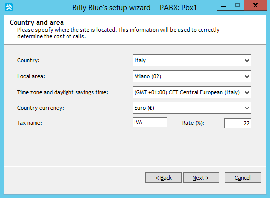The image size is (270, 198).
Task: Click the 'Tax name:' label
Action: pos(30,123)
